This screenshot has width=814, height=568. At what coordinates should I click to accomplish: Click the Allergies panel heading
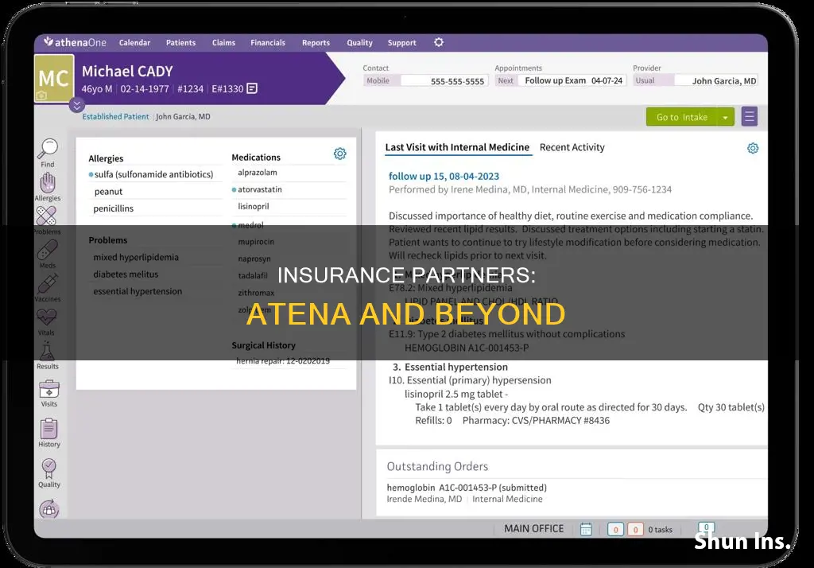tap(106, 158)
